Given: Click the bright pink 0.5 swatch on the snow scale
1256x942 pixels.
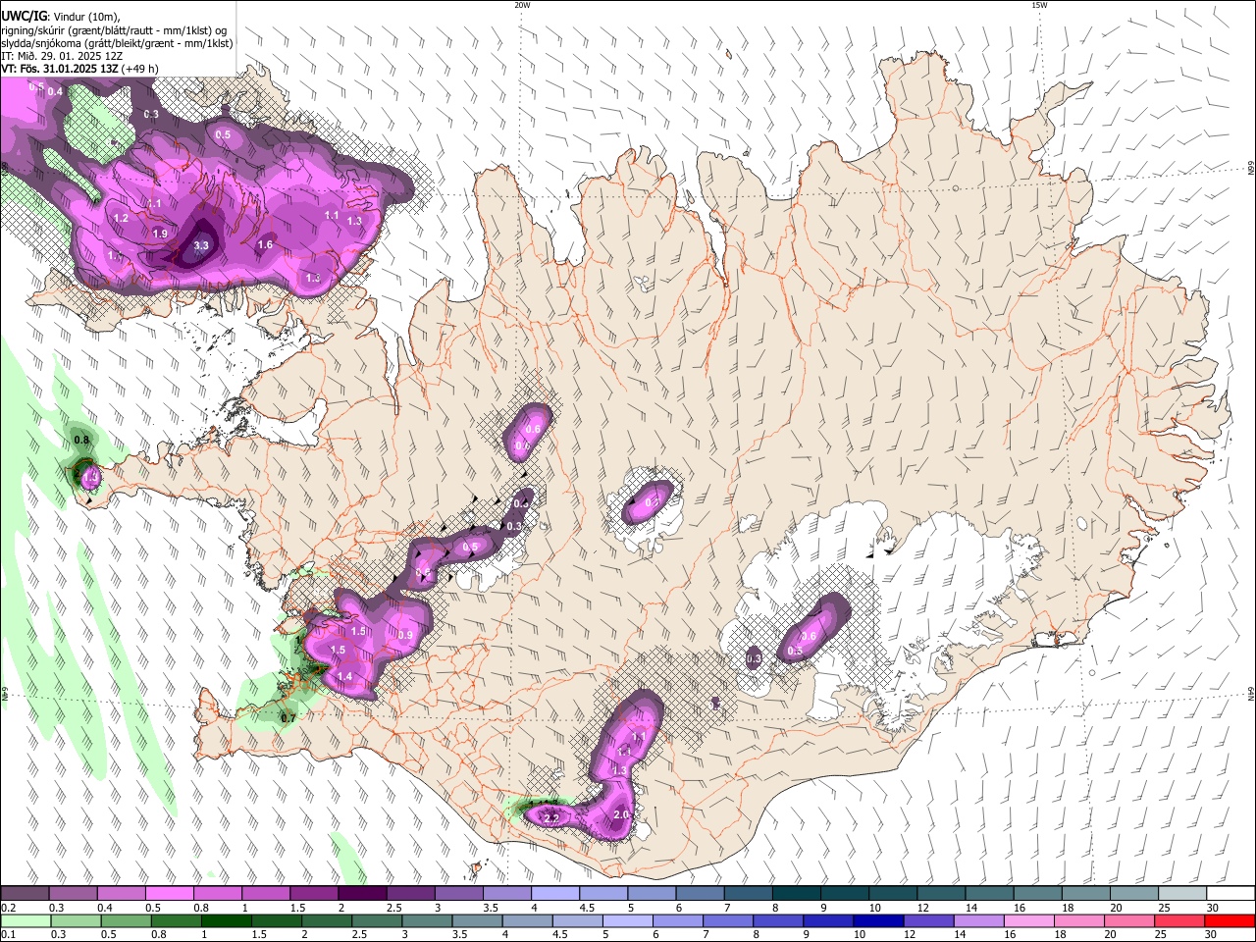Looking at the screenshot, I should click(170, 894).
